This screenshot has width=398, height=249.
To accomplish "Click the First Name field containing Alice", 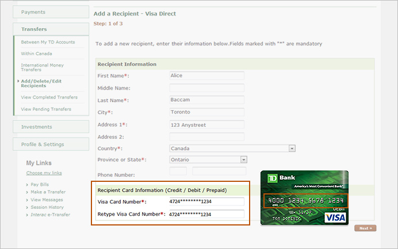I will pyautogui.click(x=207, y=76).
